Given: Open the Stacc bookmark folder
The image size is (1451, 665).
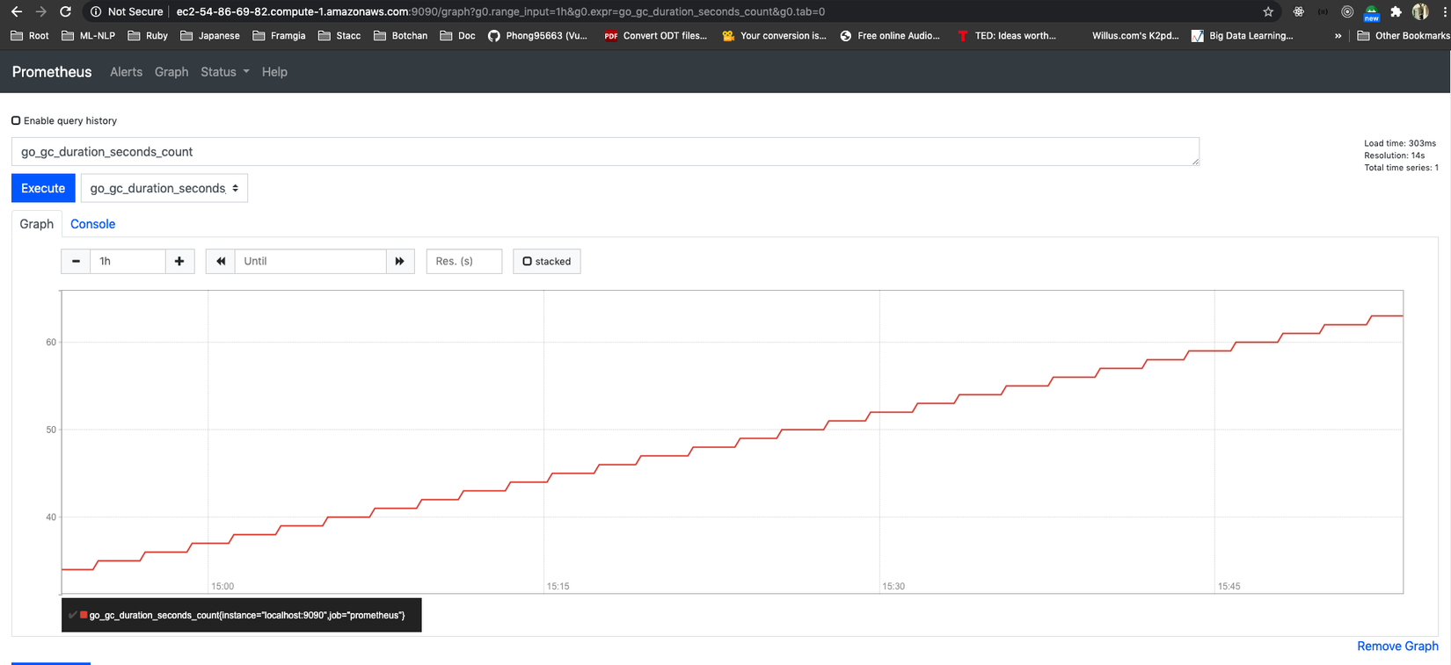Looking at the screenshot, I should point(339,36).
